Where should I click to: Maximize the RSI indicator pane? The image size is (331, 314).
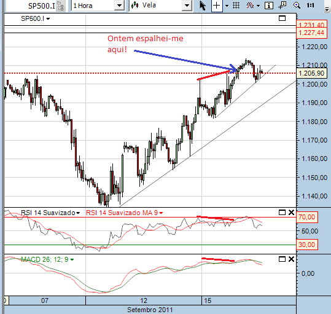282,213
